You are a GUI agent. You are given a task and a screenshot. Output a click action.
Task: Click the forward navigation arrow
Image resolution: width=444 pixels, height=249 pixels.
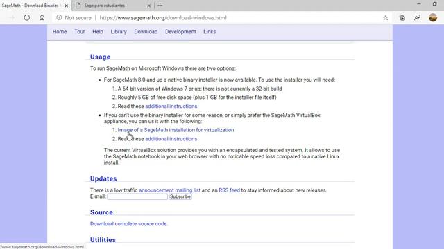[12, 17]
